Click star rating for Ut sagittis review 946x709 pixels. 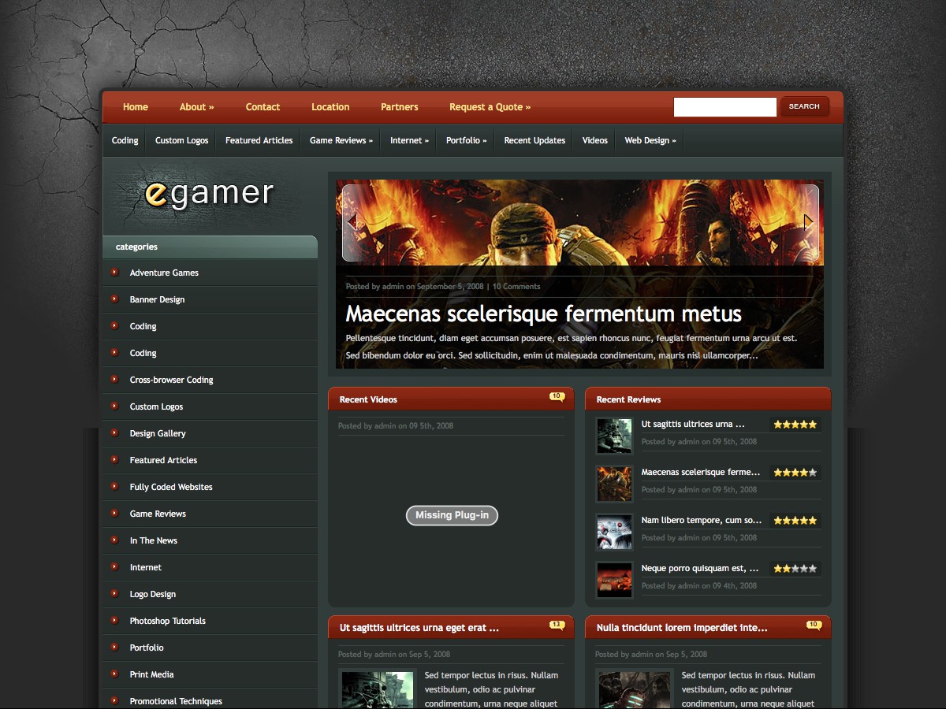coord(795,425)
